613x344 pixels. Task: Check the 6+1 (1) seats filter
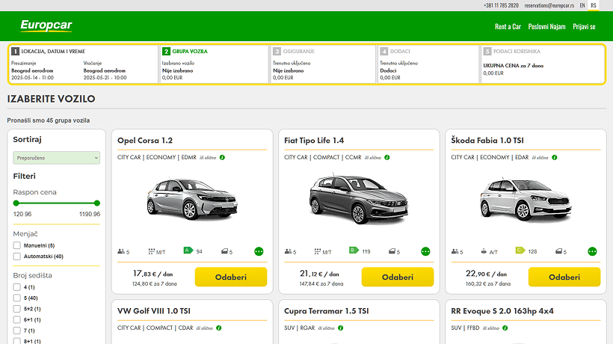[x=16, y=320]
